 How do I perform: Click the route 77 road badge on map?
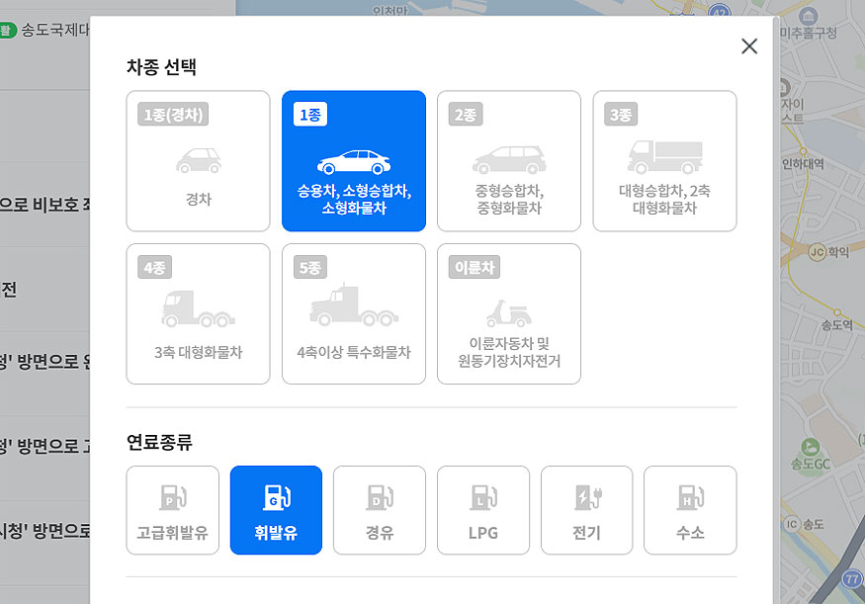coord(852,579)
